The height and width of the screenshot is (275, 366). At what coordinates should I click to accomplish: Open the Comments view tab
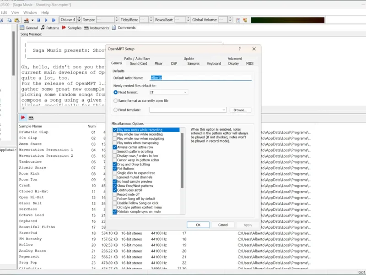[x=124, y=27]
